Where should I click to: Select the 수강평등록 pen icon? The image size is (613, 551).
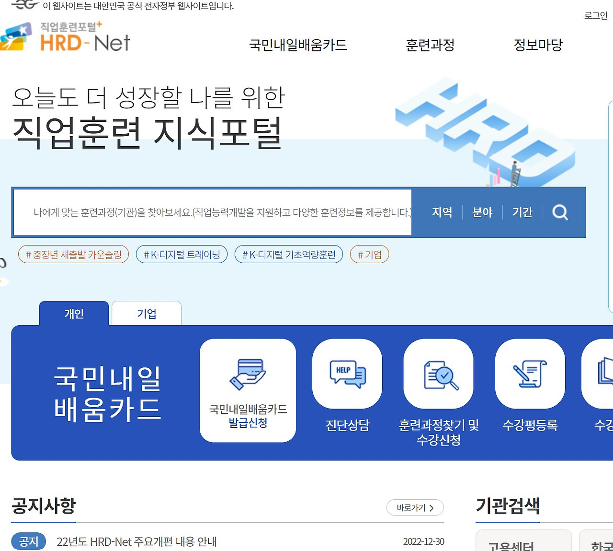point(530,375)
